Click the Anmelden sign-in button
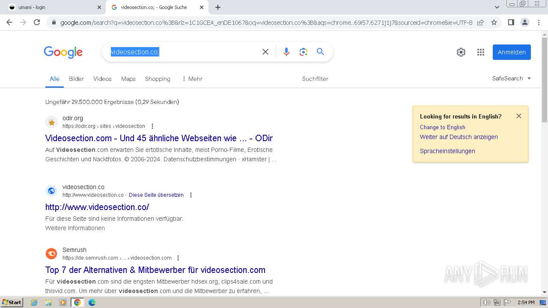The image size is (548, 308). click(x=512, y=52)
